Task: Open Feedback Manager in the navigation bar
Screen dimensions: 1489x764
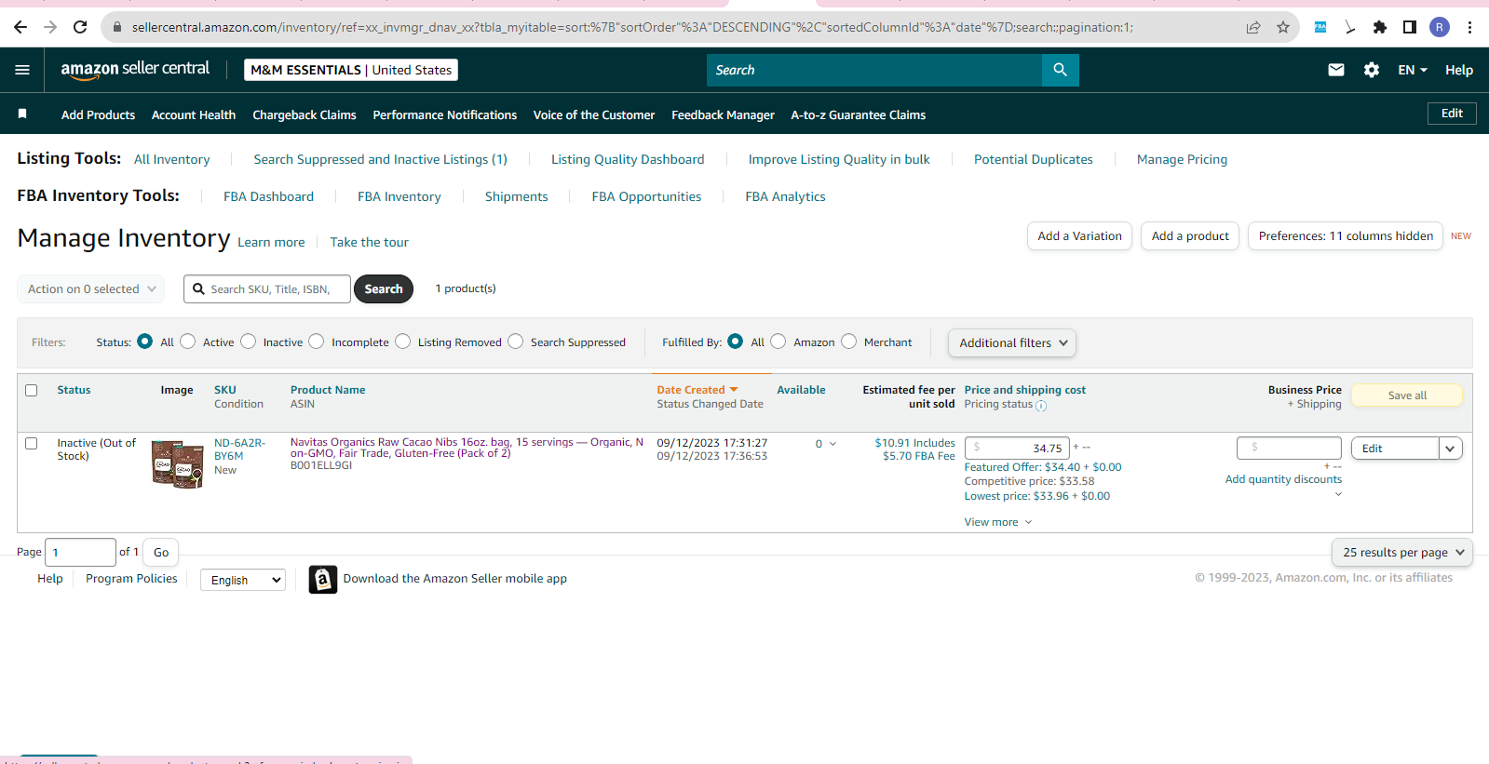Action: point(723,115)
